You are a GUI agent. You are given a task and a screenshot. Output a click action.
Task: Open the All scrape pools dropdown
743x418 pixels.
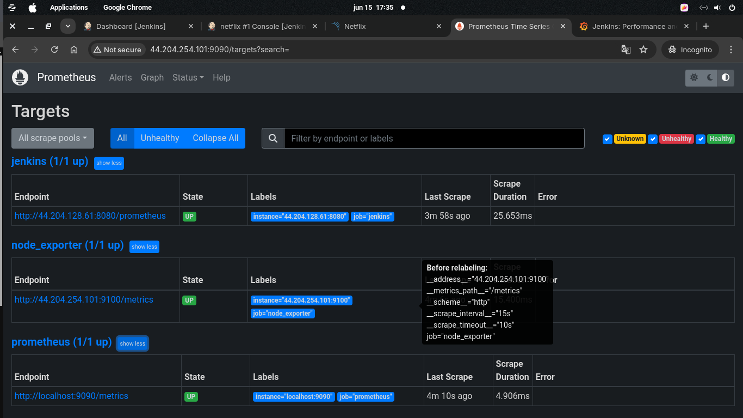tap(53, 138)
